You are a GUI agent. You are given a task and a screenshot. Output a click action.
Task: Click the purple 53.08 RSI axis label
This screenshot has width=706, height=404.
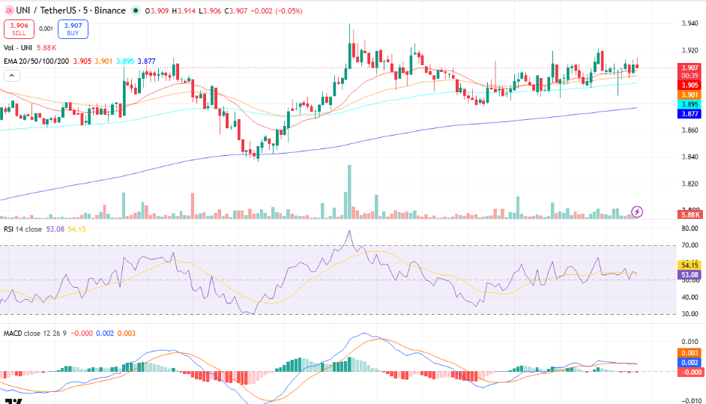coord(690,275)
